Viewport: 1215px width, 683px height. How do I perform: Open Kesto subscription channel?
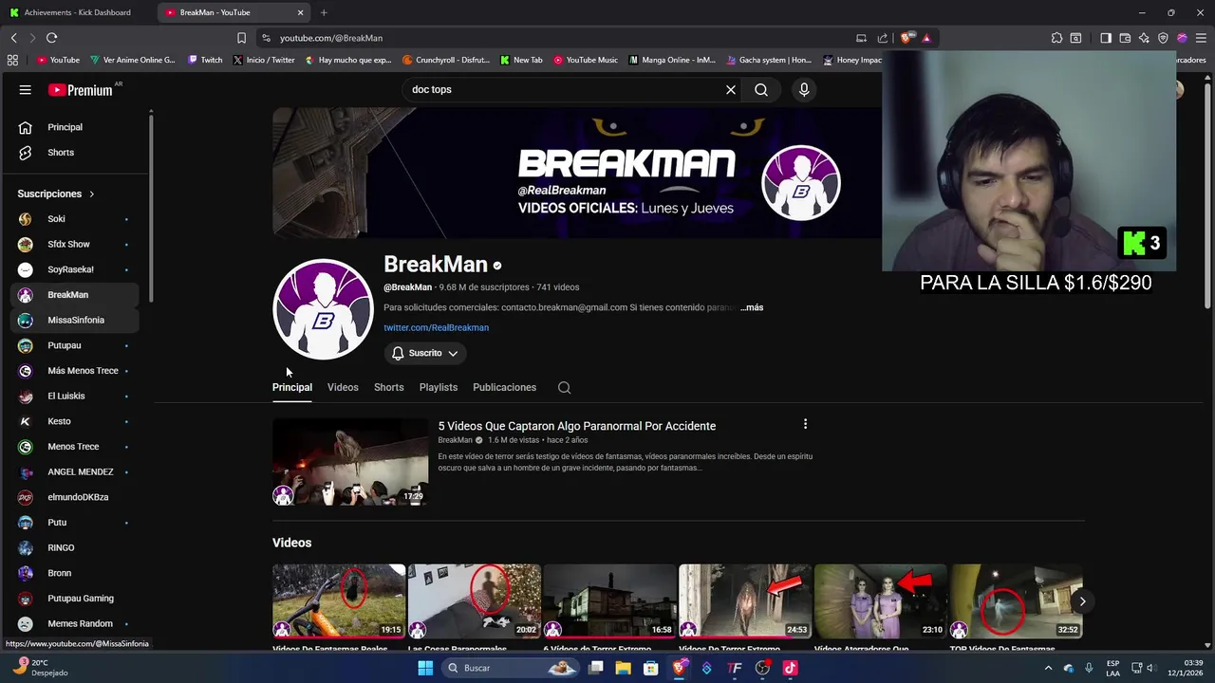(74, 421)
